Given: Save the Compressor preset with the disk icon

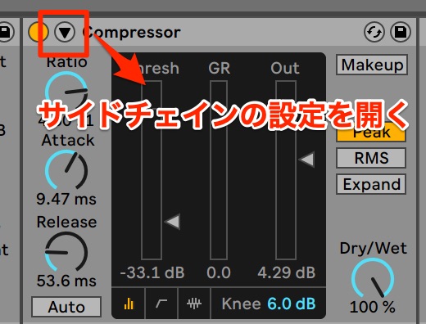Looking at the screenshot, I should click(401, 32).
